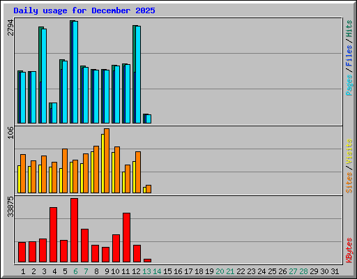Screen dimensions: 357x279
Task: Click the blue 'Files' legend label
Action: [349, 56]
